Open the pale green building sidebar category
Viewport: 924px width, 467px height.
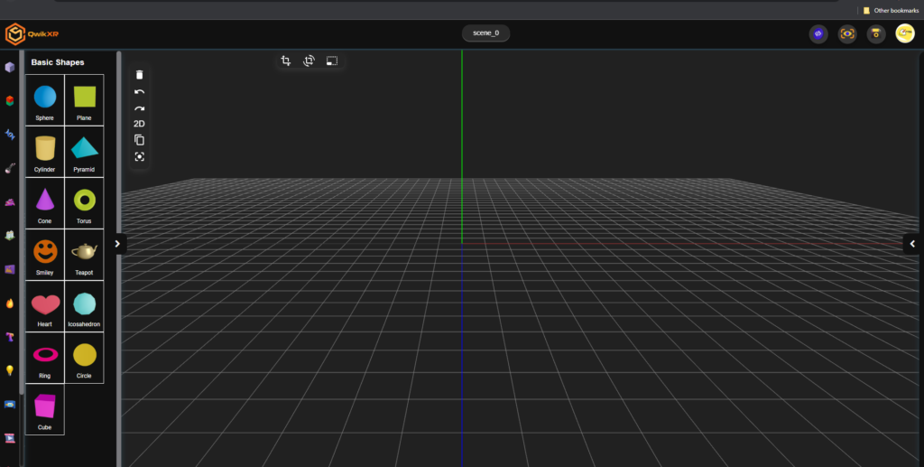[9, 236]
